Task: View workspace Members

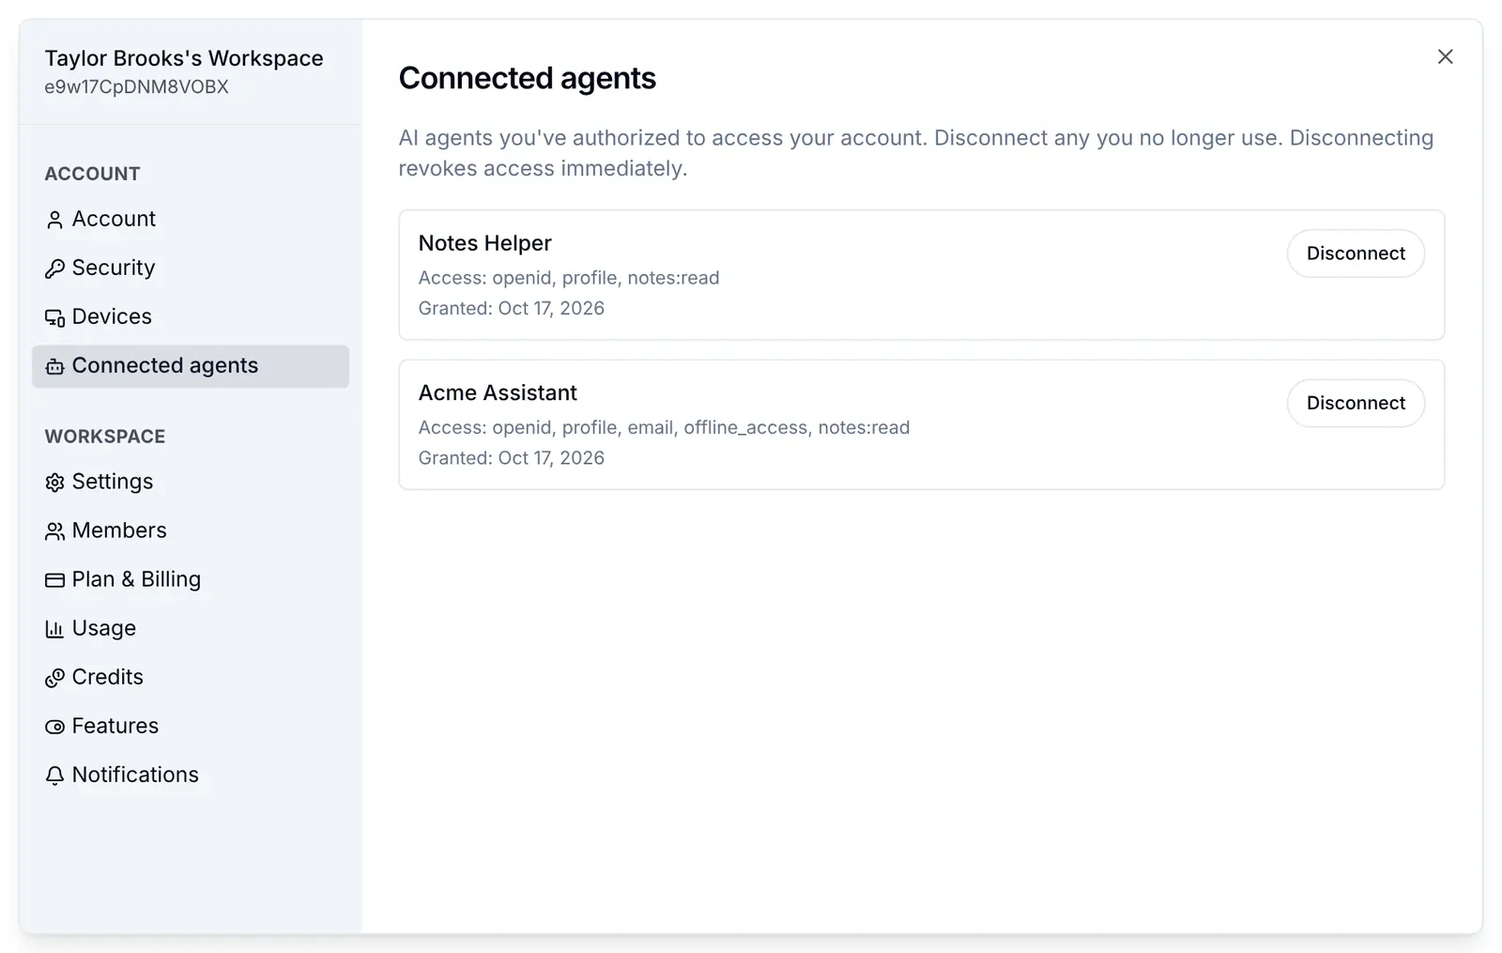Action: click(x=191, y=530)
